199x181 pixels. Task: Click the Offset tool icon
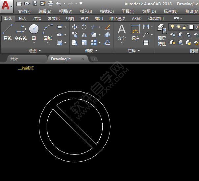pos(107,43)
